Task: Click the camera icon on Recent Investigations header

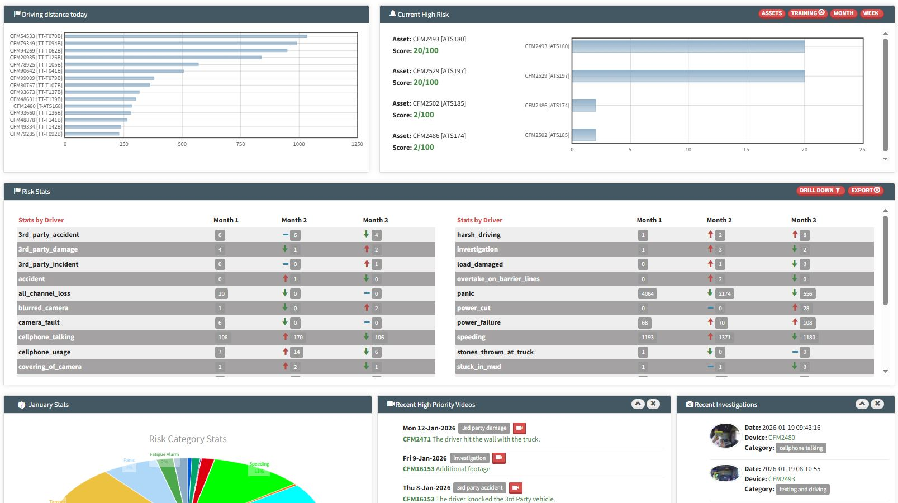Action: [688, 404]
